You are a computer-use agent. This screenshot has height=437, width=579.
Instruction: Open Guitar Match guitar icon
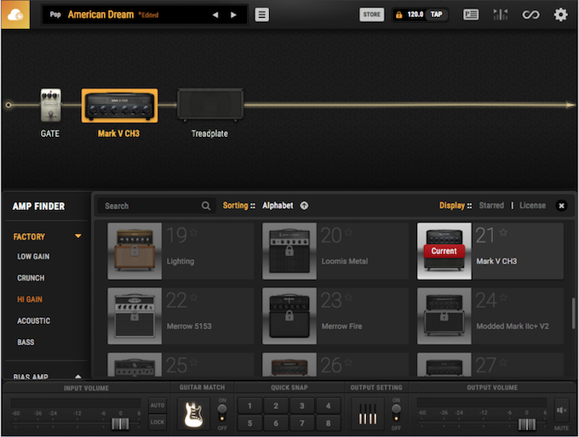pyautogui.click(x=193, y=414)
